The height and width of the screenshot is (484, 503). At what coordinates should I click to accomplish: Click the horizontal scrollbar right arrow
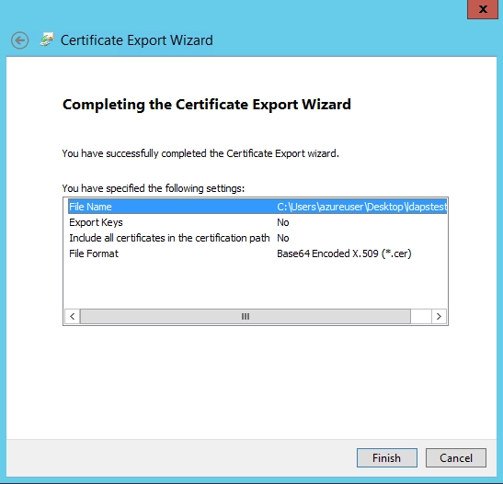pyautogui.click(x=439, y=317)
